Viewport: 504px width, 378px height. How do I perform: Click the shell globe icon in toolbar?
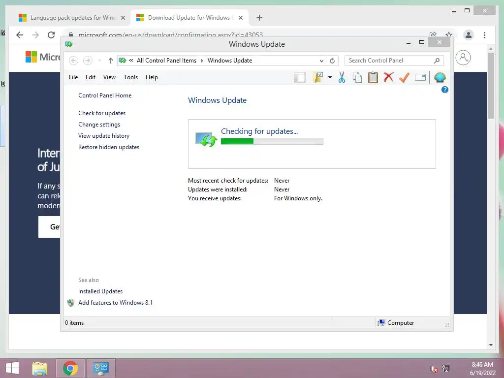point(440,77)
